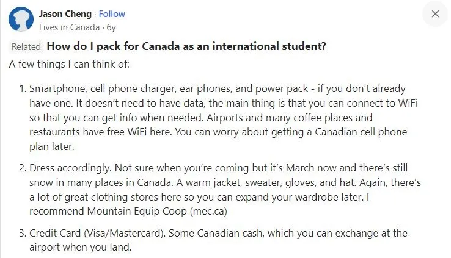The width and height of the screenshot is (451, 258).
Task: Click the Jason Cheng author name
Action: (x=65, y=14)
